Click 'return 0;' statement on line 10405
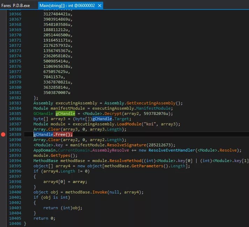249x227 pixels. (x=44, y=218)
